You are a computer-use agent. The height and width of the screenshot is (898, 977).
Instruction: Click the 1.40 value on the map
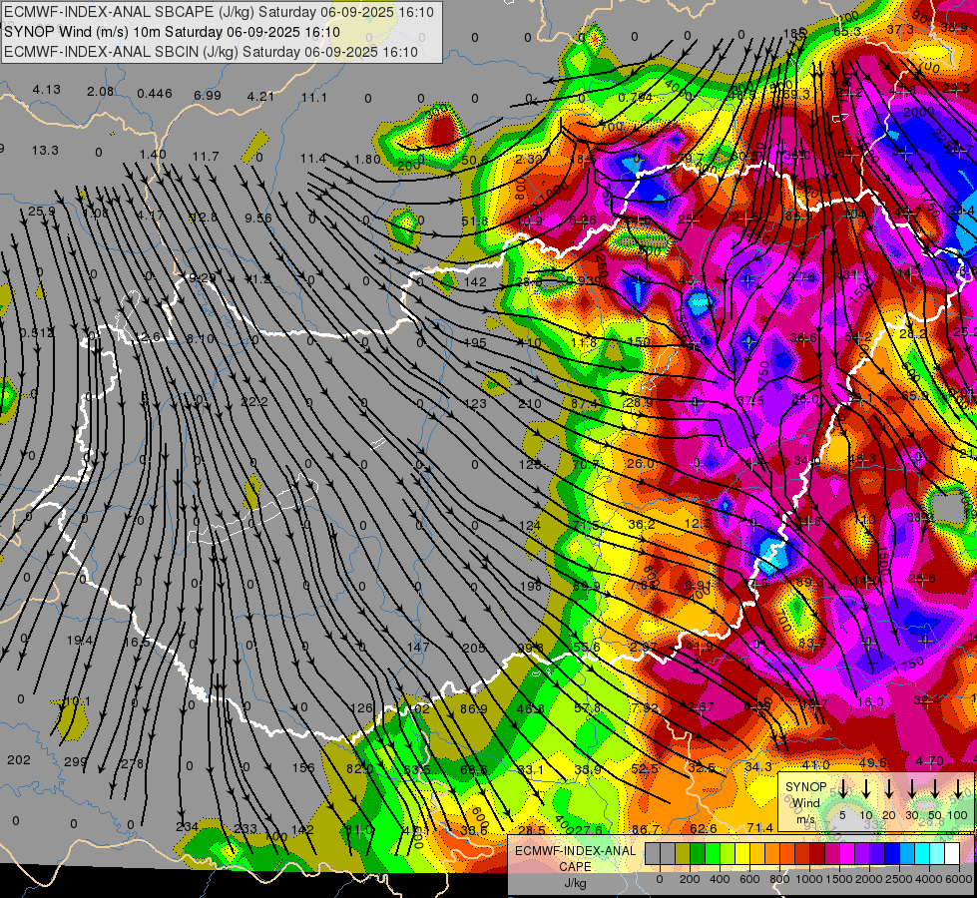coord(153,154)
